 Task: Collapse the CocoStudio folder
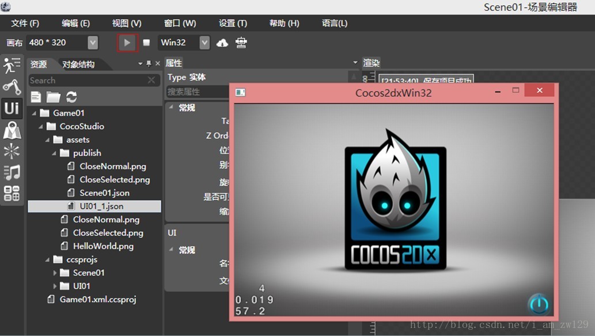click(40, 126)
